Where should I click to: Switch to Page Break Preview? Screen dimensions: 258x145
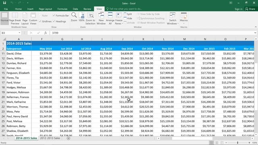pos(15,18)
